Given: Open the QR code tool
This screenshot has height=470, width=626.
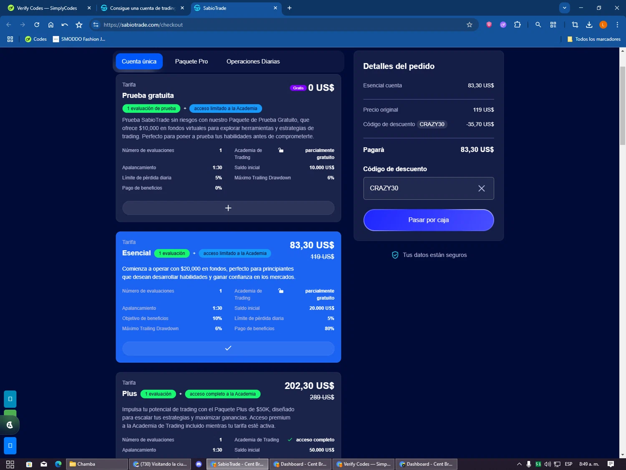Looking at the screenshot, I should click(x=553, y=25).
